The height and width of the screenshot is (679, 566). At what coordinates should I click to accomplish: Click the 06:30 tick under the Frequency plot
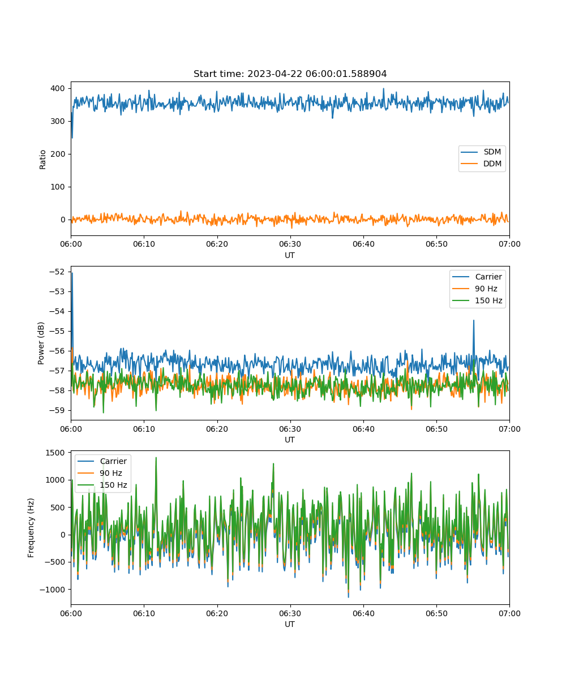290,613
